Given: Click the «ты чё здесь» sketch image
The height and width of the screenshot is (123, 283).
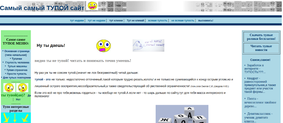Looking at the screenshot, I should pyautogui.click(x=148, y=45).
